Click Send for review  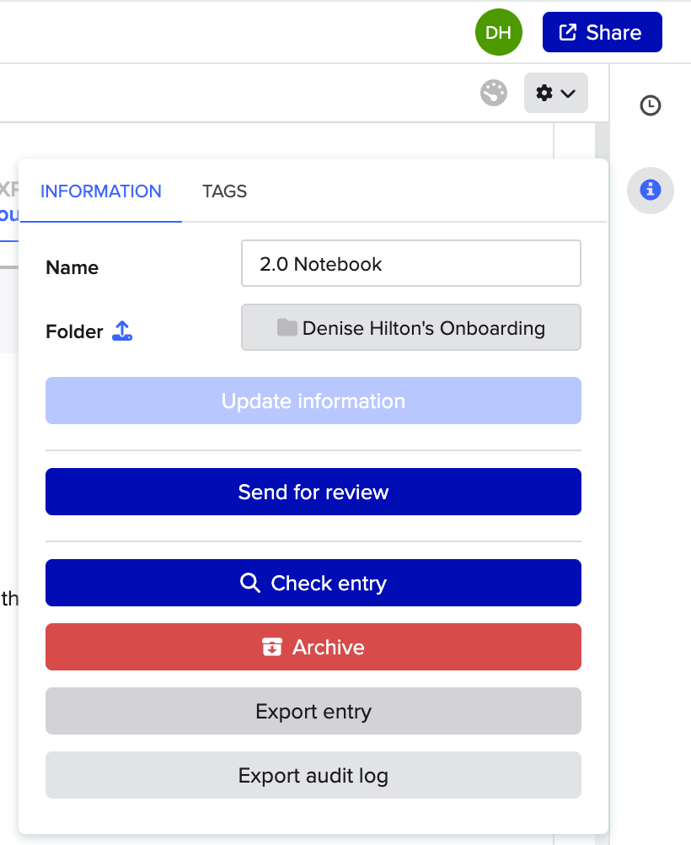[x=313, y=492]
